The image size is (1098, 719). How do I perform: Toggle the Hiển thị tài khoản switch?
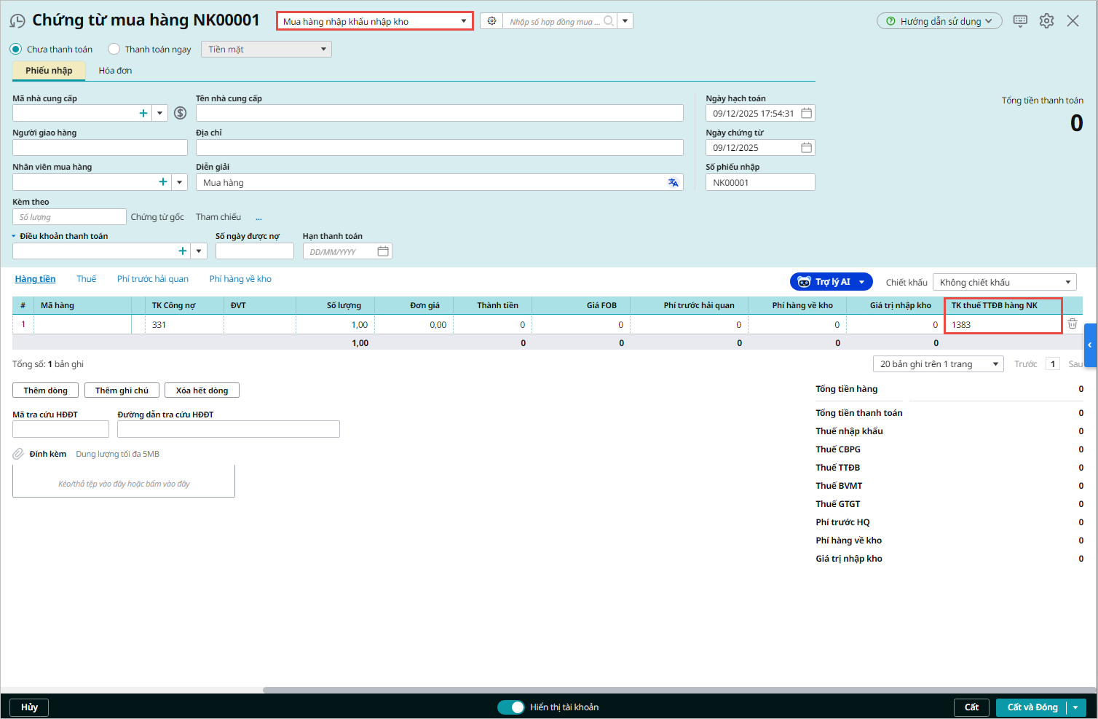click(x=510, y=707)
